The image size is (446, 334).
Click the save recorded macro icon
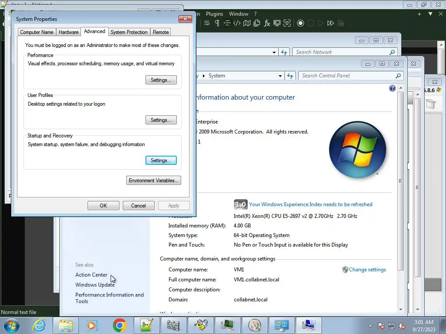click(341, 23)
